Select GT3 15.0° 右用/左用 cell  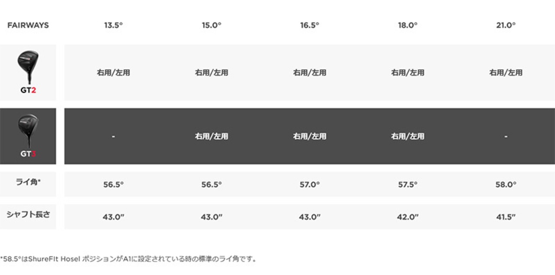coord(211,136)
